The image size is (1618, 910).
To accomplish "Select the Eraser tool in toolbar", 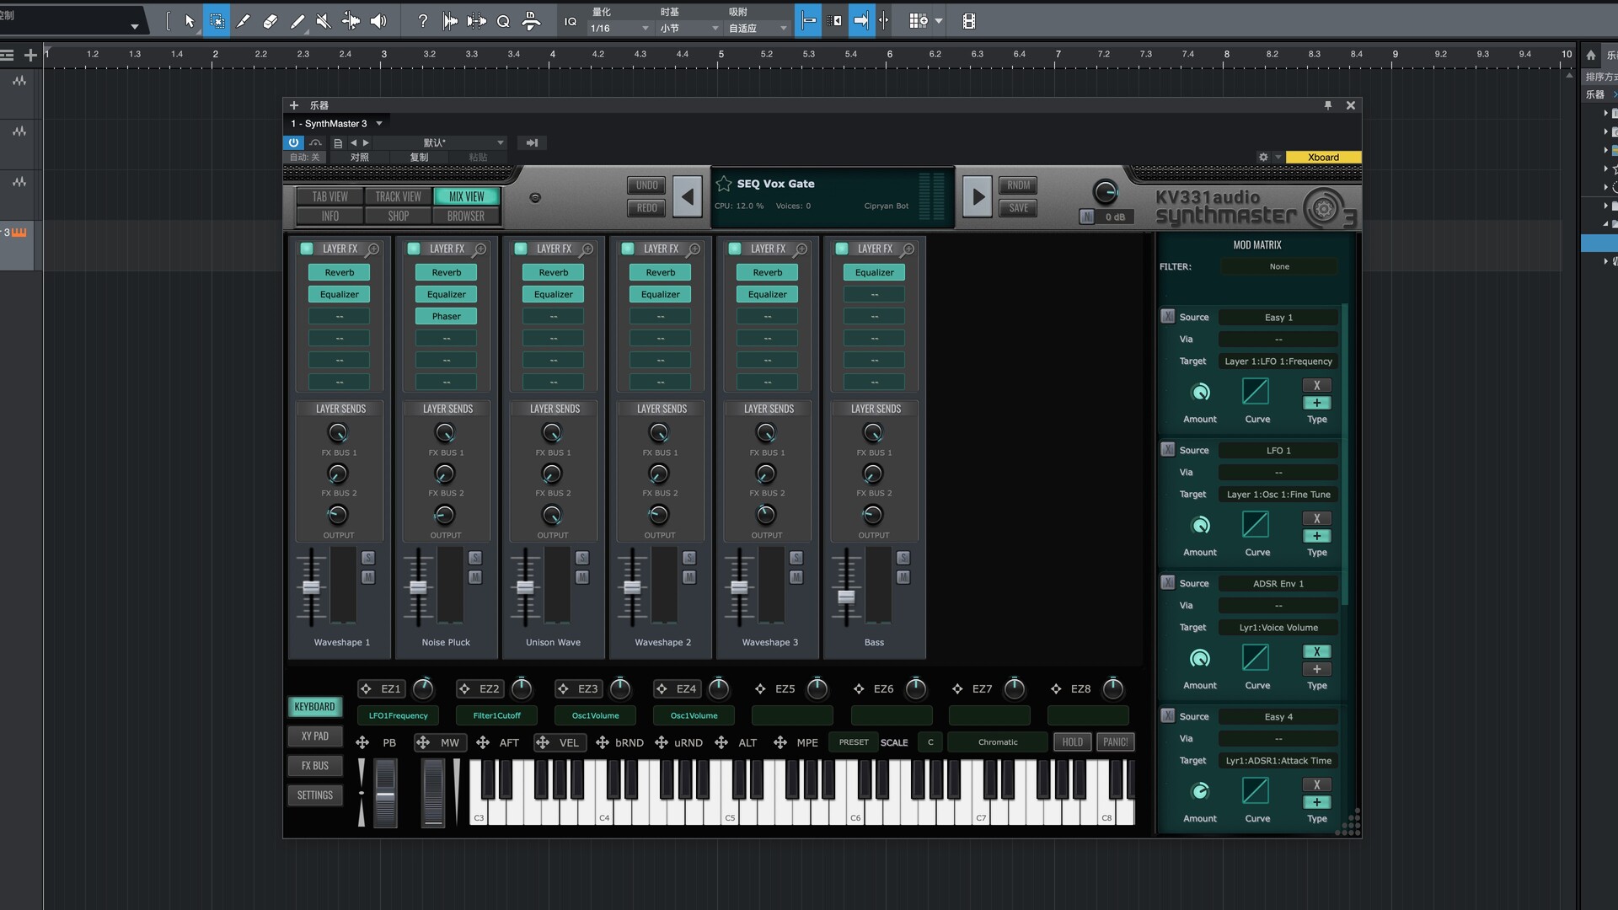I will pos(270,21).
